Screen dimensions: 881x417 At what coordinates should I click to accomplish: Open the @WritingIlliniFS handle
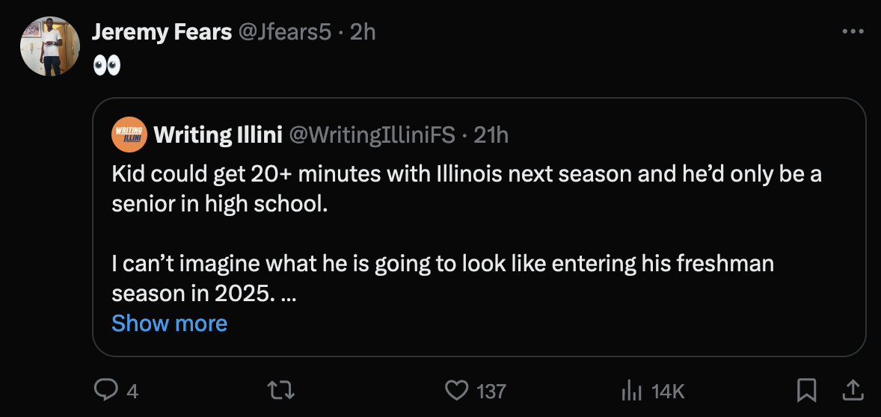pos(371,135)
